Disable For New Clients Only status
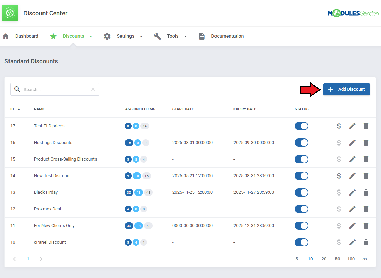Screen dimensions: 381x278 (x=301, y=226)
